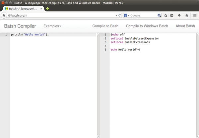Click the Batsh Compiler brand title
199x138 pixels.
pyautogui.click(x=20, y=26)
